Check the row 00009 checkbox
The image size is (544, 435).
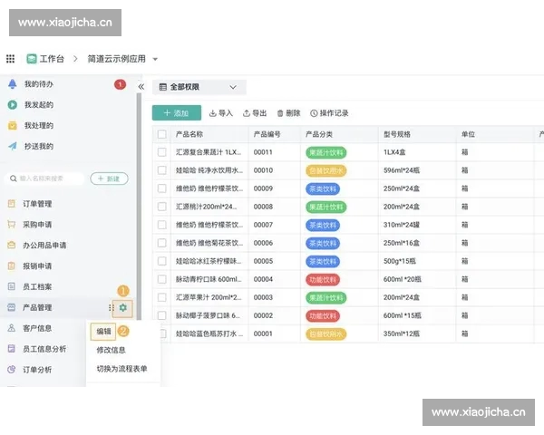pyautogui.click(x=162, y=188)
